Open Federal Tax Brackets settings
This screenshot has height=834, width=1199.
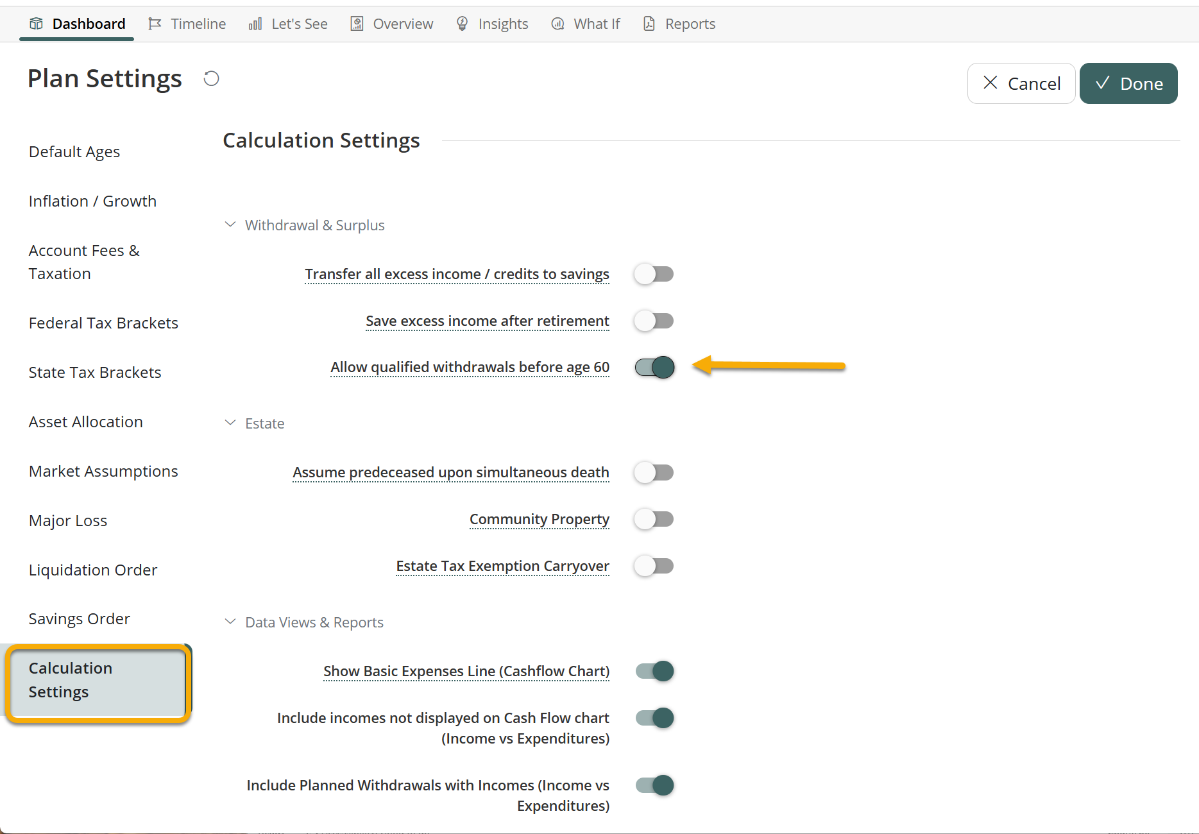pos(103,323)
